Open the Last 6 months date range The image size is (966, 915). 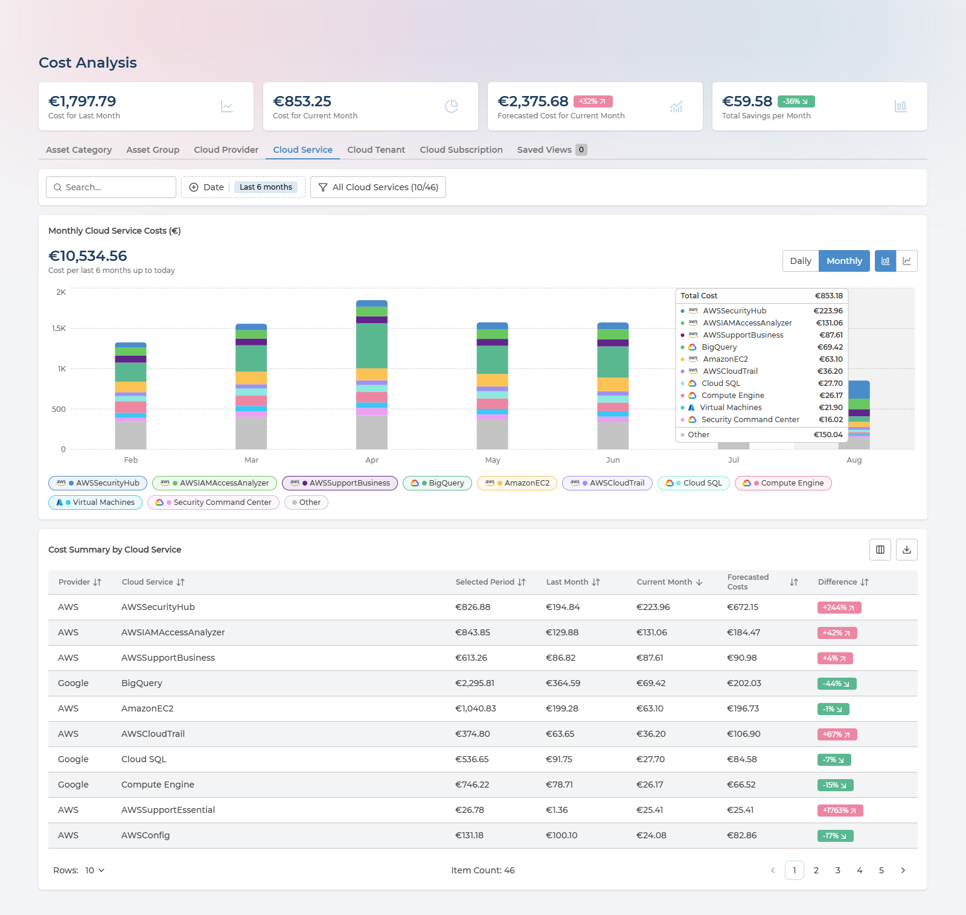point(266,187)
